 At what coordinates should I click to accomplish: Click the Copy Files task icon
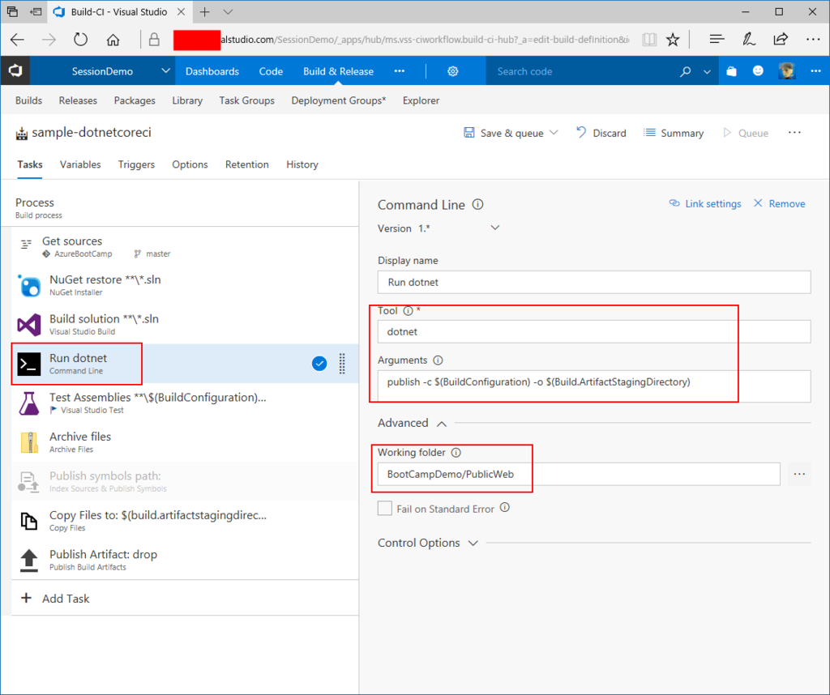pyautogui.click(x=29, y=521)
